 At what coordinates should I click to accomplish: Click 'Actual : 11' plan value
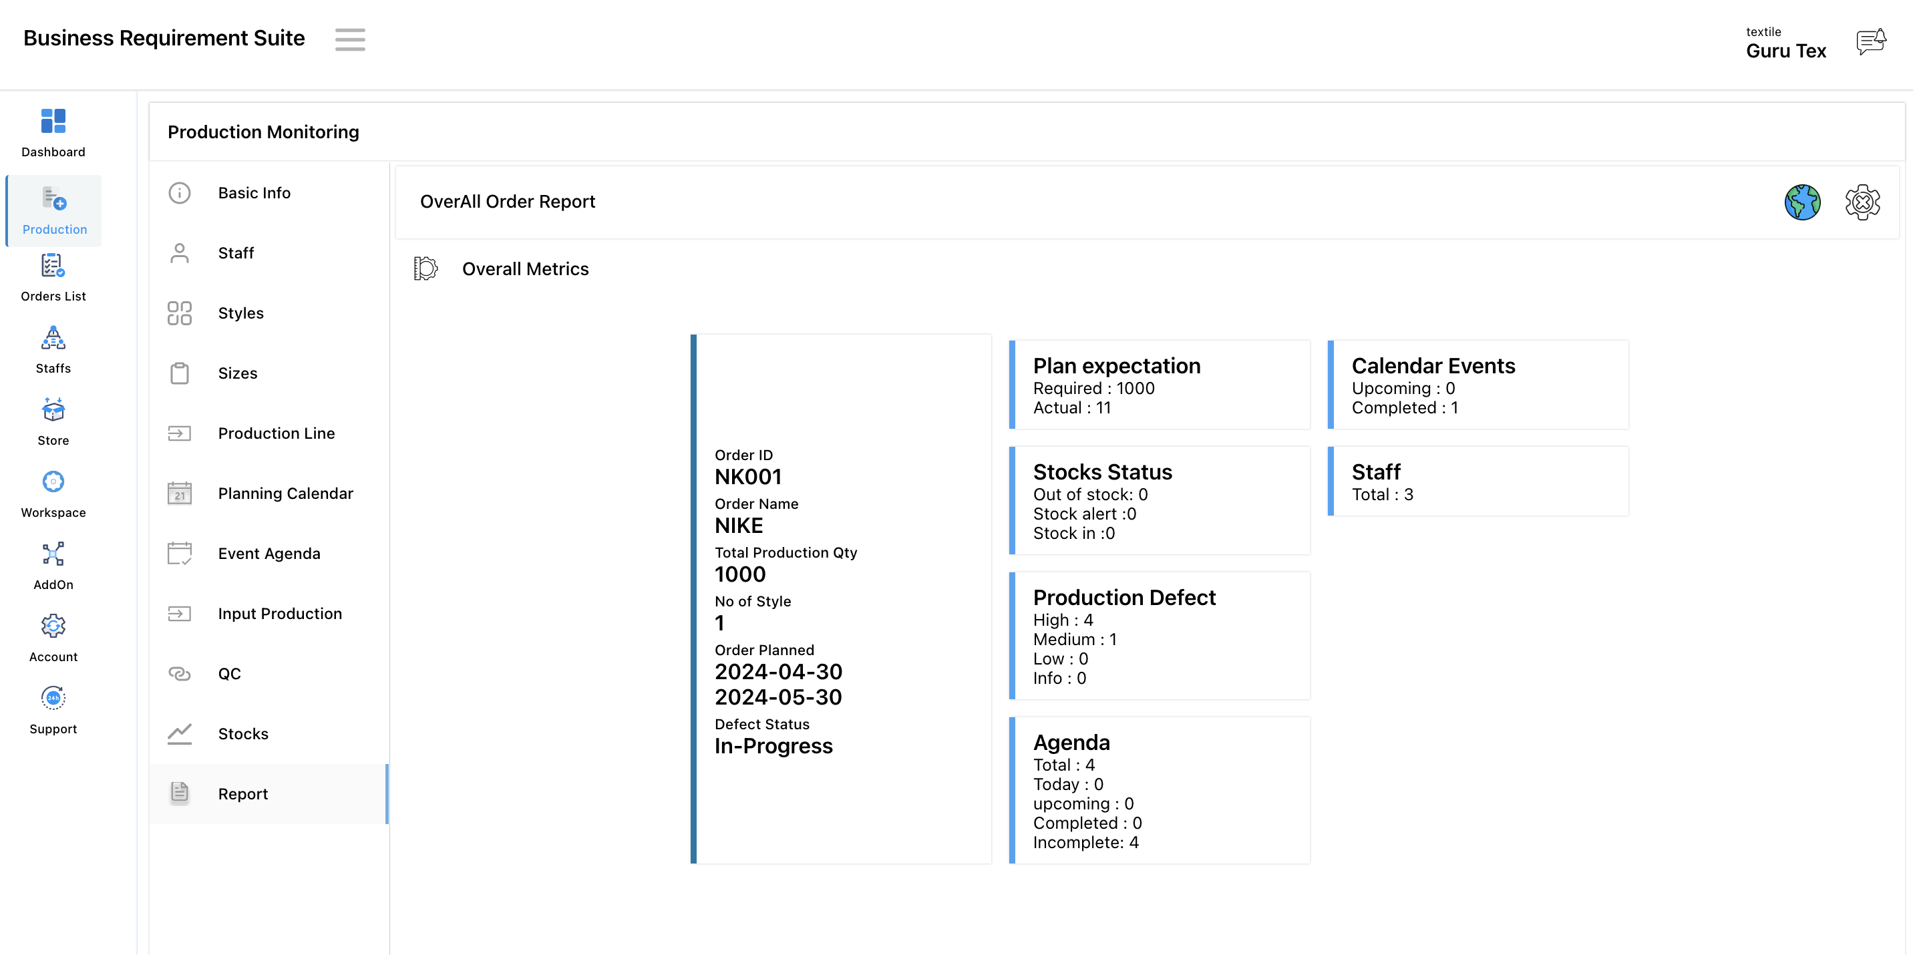(x=1071, y=407)
